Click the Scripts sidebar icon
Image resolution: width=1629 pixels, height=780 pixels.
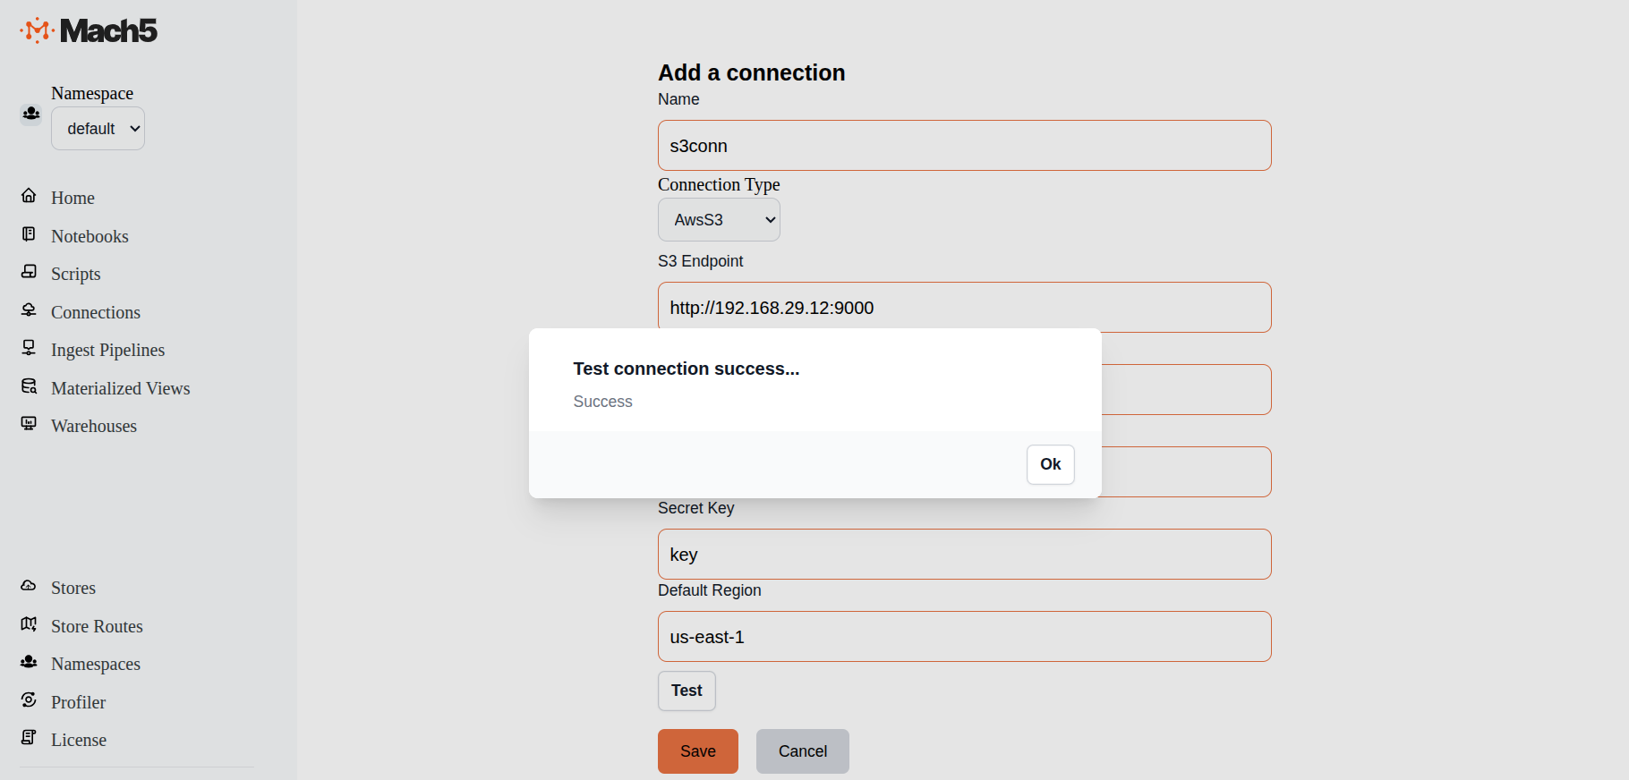click(29, 272)
